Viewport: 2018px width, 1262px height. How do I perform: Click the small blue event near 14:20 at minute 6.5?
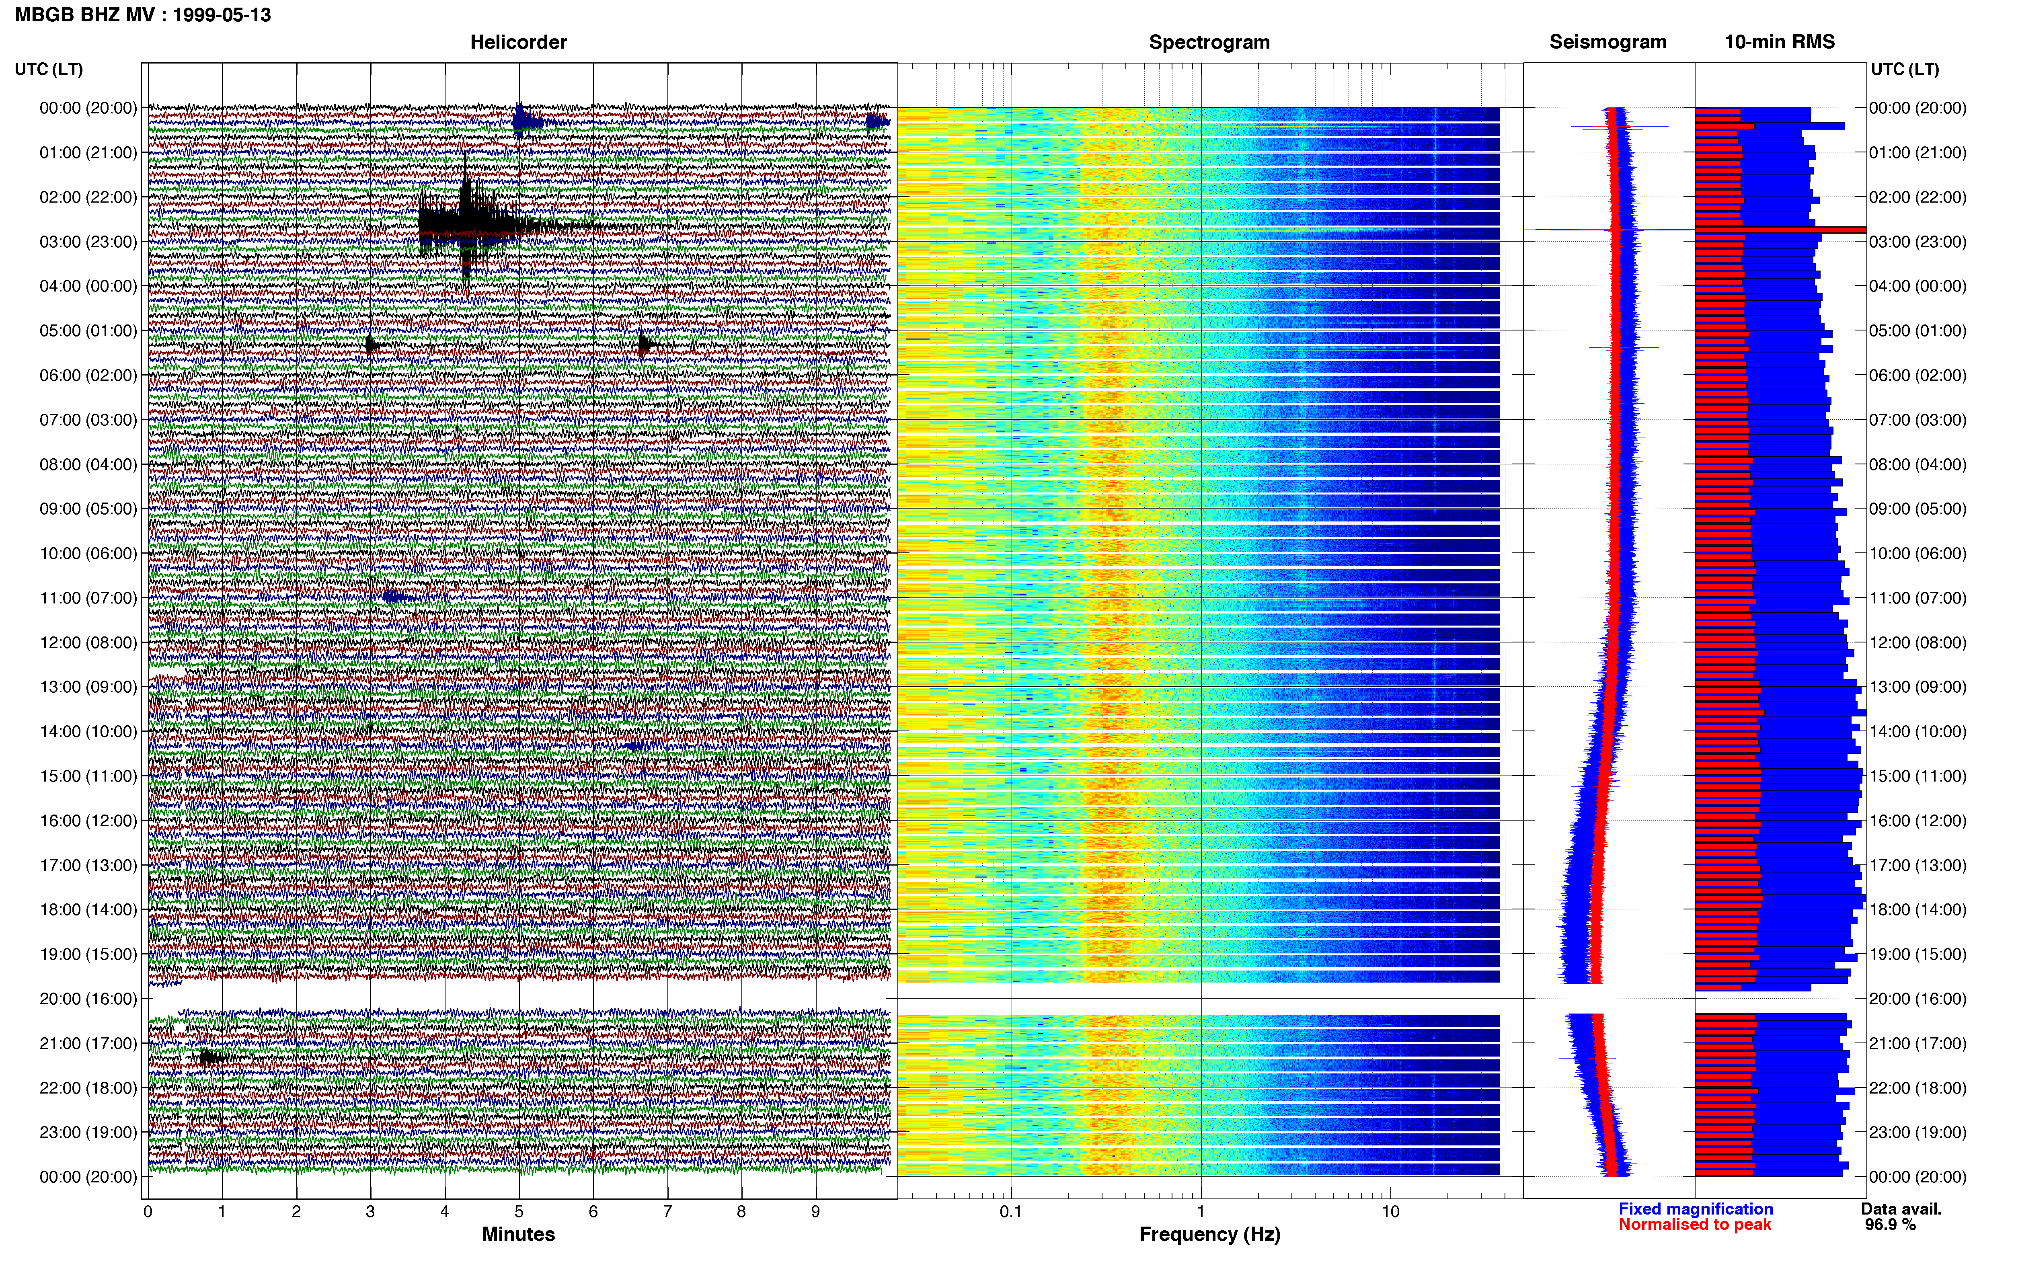[x=634, y=746]
